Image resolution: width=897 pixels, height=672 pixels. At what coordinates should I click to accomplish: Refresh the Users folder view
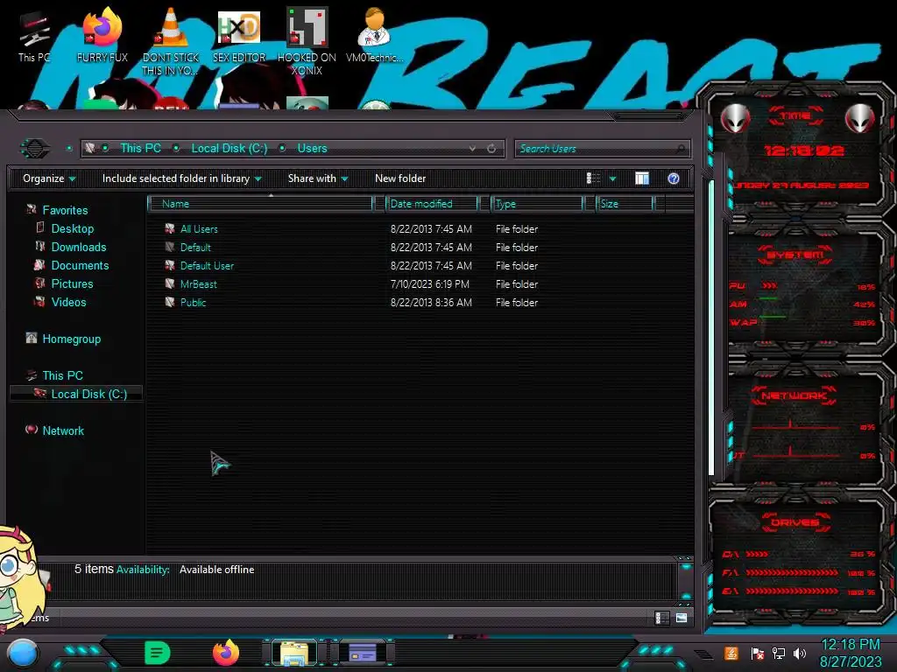tap(491, 149)
